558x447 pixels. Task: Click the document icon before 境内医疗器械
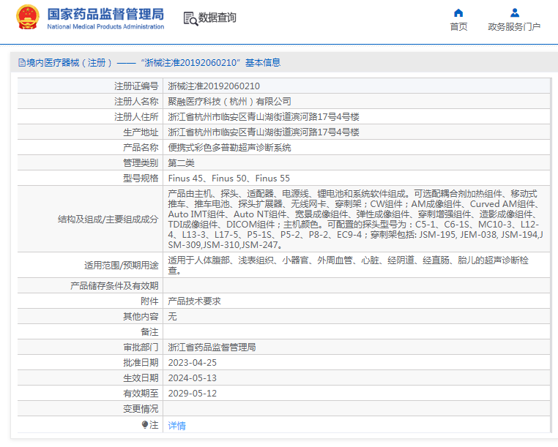[x=22, y=63]
